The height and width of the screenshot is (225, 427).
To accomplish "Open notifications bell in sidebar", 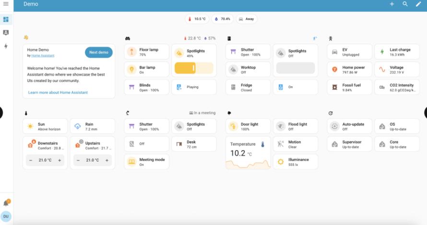I will [6, 203].
